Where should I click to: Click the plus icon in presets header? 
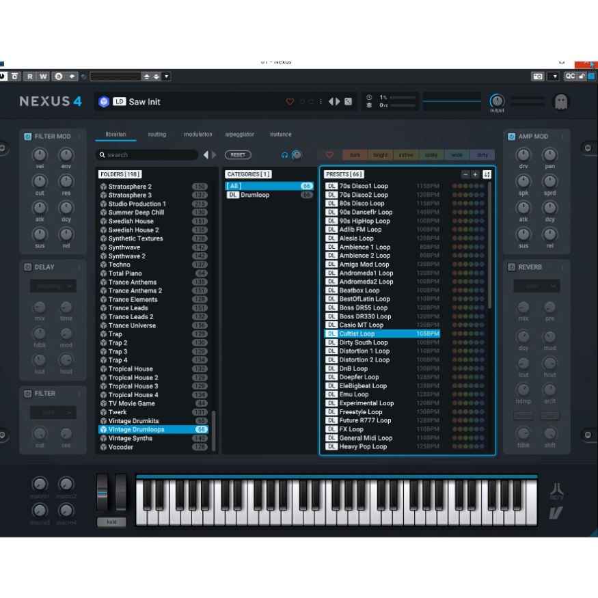(x=476, y=174)
